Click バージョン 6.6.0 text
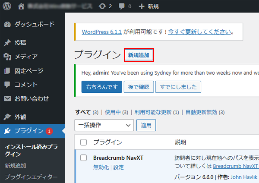 click(x=194, y=177)
